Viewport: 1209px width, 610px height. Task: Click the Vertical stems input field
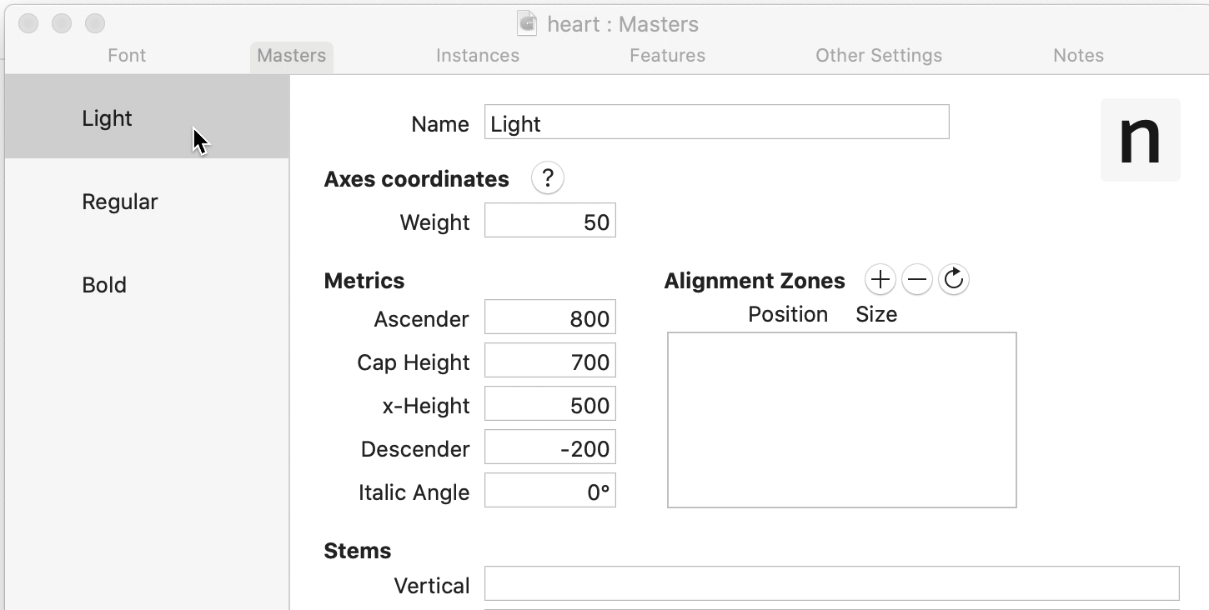pyautogui.click(x=831, y=584)
